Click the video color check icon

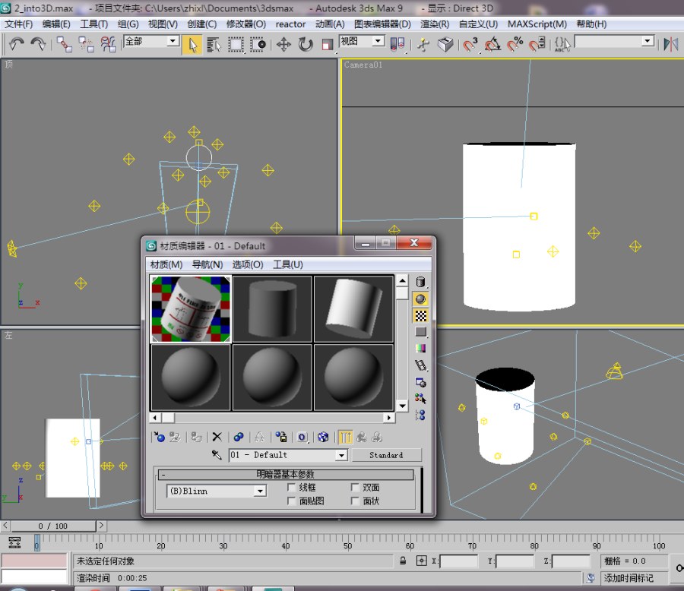[x=420, y=348]
